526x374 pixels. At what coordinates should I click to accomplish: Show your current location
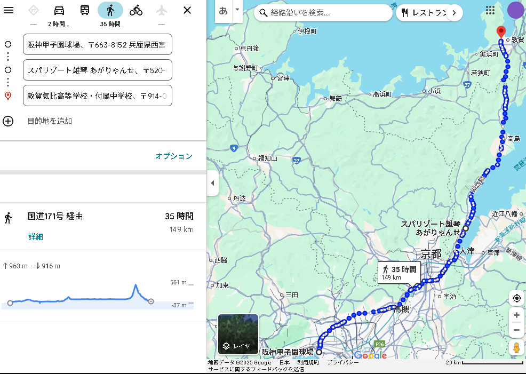click(516, 298)
